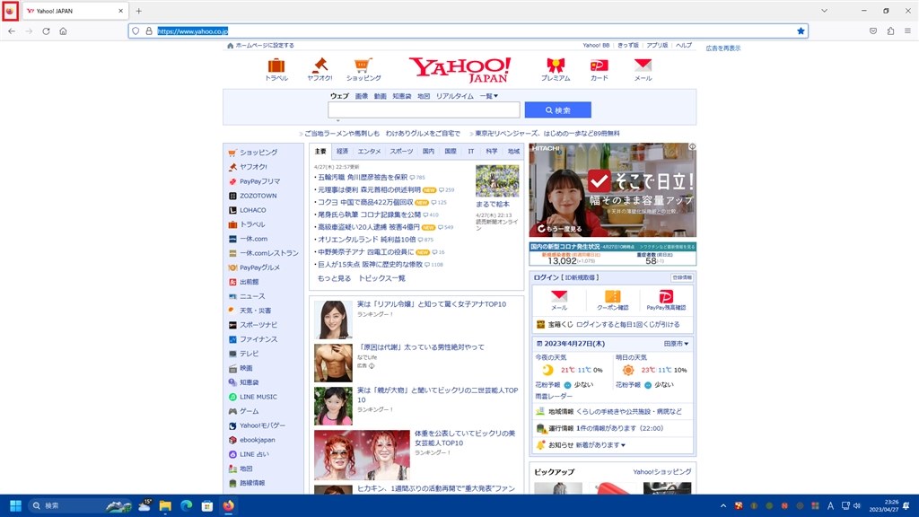This screenshot has height=517, width=919.
Task: Open PayPayフリマ from the sidebar
Action: [x=259, y=181]
